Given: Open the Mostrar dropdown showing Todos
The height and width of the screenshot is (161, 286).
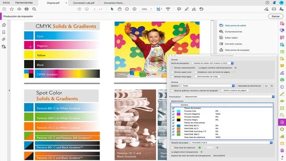Looking at the screenshot, I should click(208, 85).
